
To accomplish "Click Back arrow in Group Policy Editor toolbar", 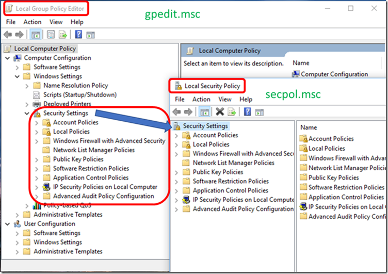I will click(x=8, y=35).
